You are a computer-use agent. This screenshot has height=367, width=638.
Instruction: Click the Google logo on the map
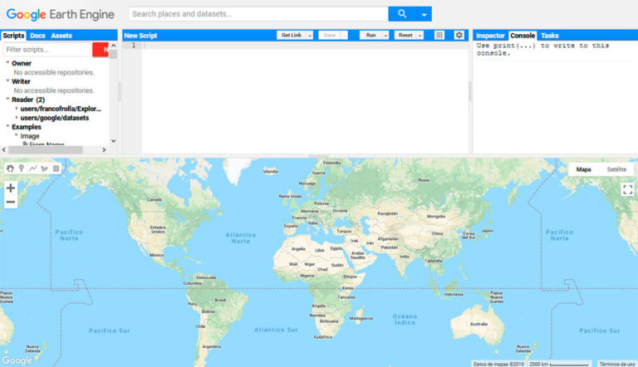[17, 360]
